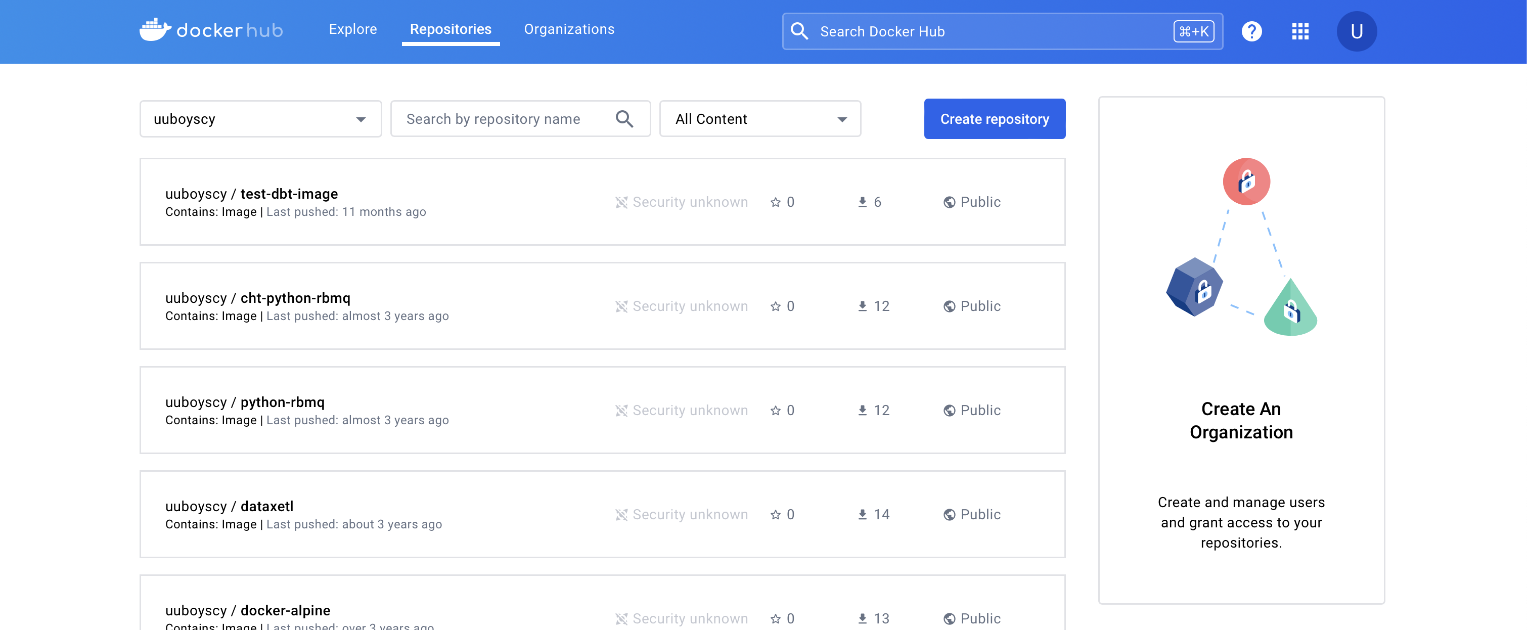Image resolution: width=1527 pixels, height=630 pixels.
Task: Click the Create repository button
Action: pyautogui.click(x=995, y=119)
